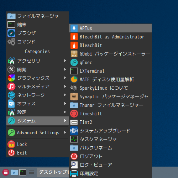
Task: Select Advanced Settings menu entry
Action: pyautogui.click(x=37, y=132)
